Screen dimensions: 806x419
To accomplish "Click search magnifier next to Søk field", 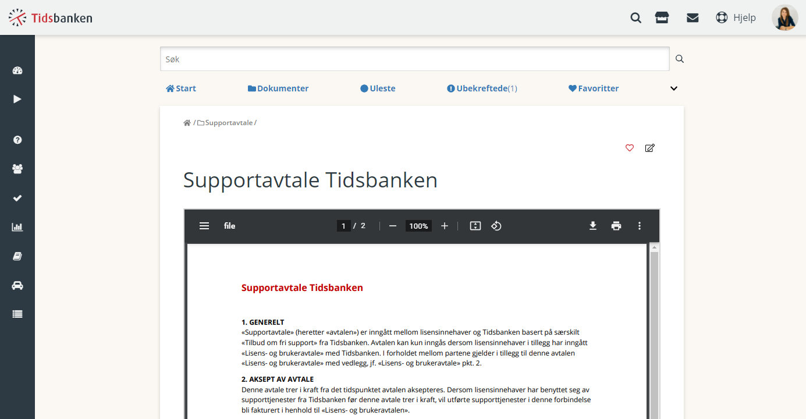I will (679, 59).
